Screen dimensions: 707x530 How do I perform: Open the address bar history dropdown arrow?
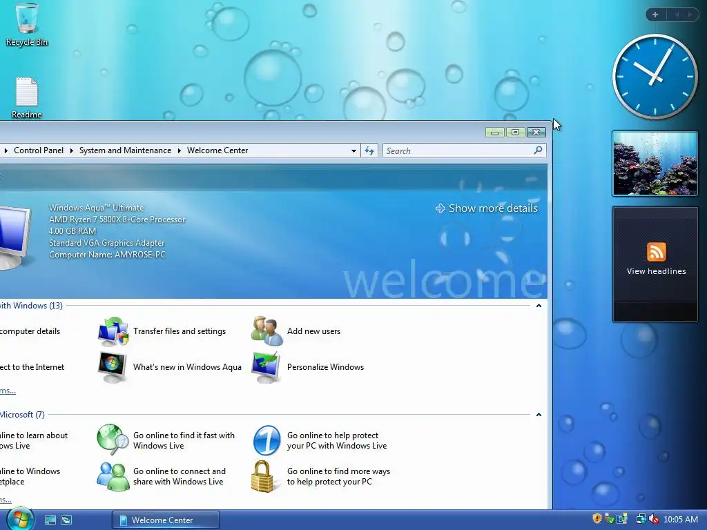(x=354, y=151)
